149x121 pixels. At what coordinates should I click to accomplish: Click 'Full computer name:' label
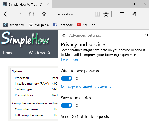pyautogui.click(x=29, y=115)
